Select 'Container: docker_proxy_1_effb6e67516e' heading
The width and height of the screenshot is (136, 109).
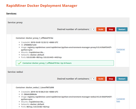(x=34, y=38)
